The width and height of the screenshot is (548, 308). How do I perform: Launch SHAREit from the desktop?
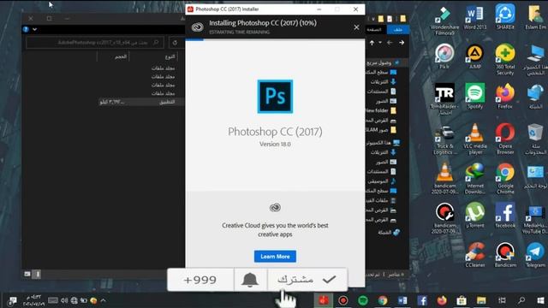click(x=505, y=17)
